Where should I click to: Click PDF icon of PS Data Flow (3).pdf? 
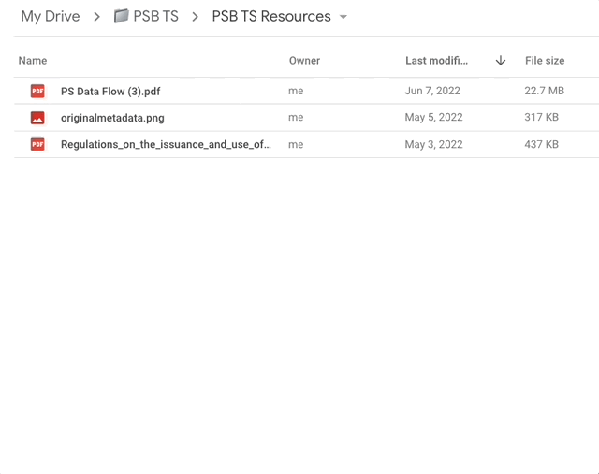point(37,92)
